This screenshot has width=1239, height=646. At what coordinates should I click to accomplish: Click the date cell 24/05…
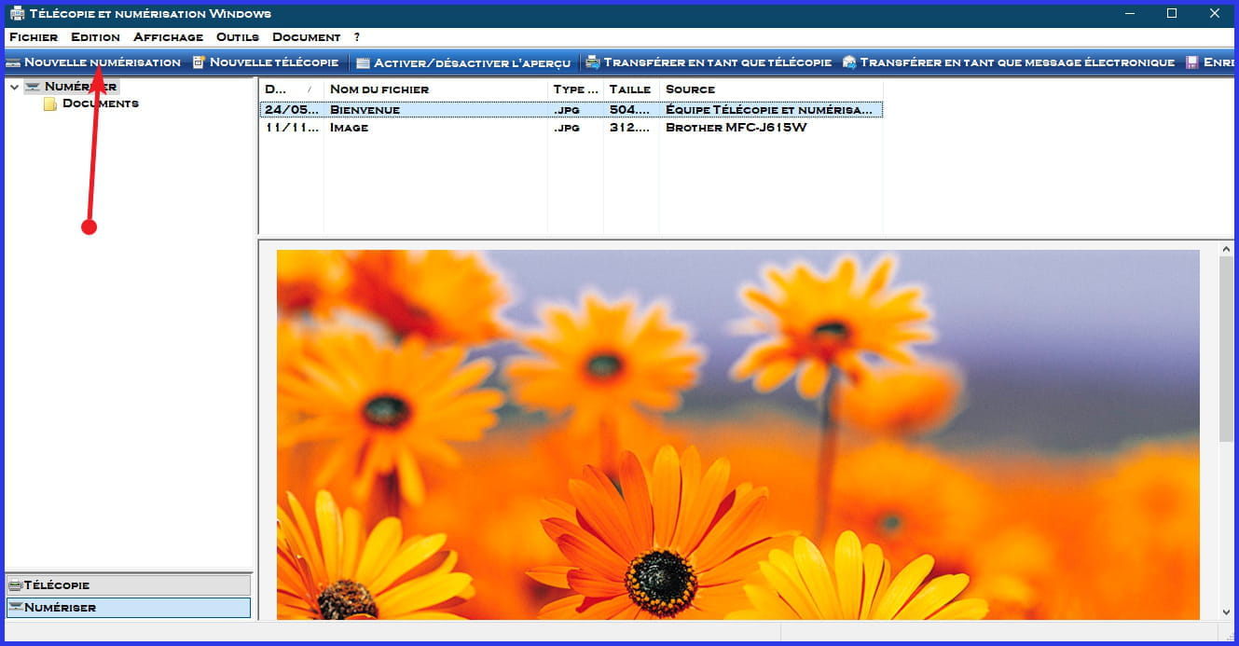coord(291,110)
